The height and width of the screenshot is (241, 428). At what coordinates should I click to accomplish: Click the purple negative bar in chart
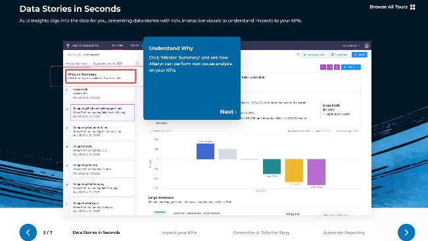pos(316,172)
